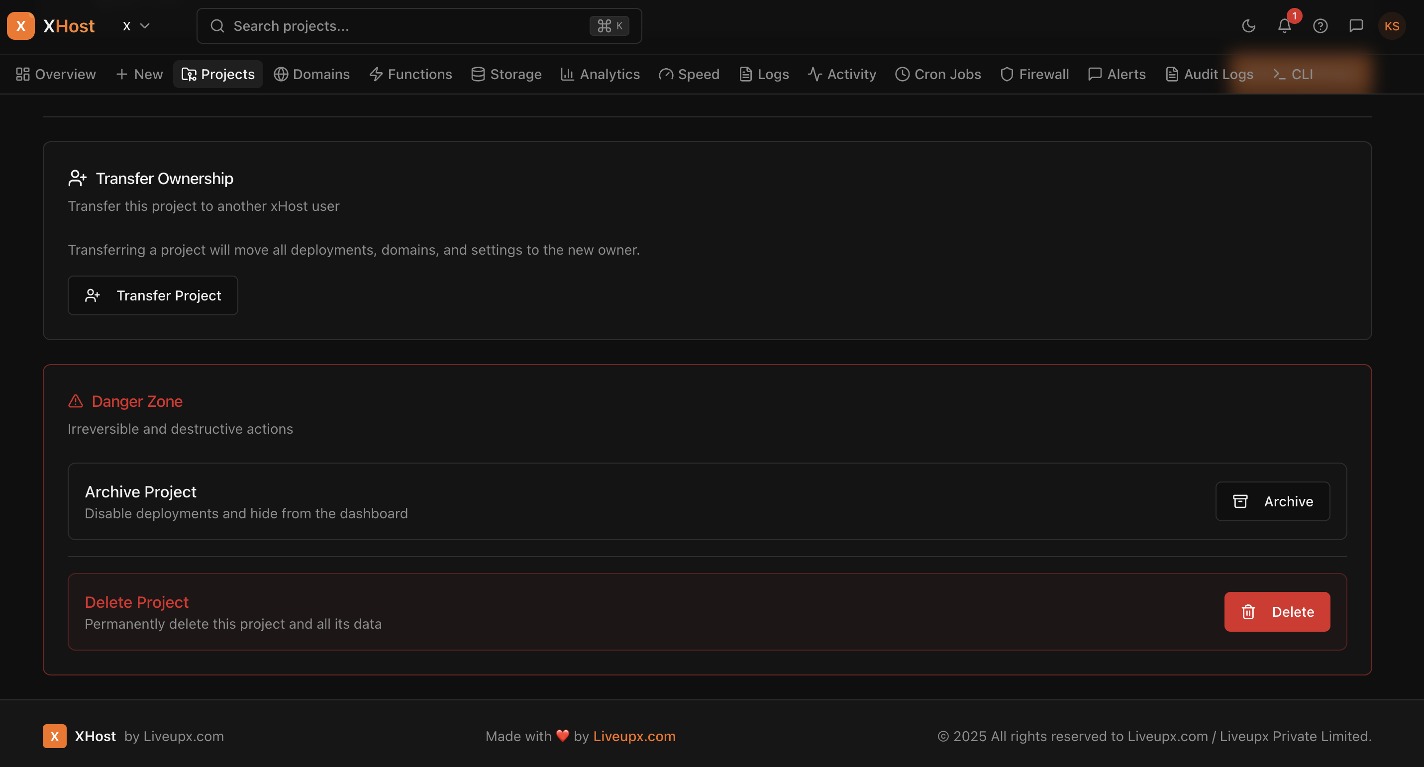Expand the project switcher chevron

click(145, 25)
